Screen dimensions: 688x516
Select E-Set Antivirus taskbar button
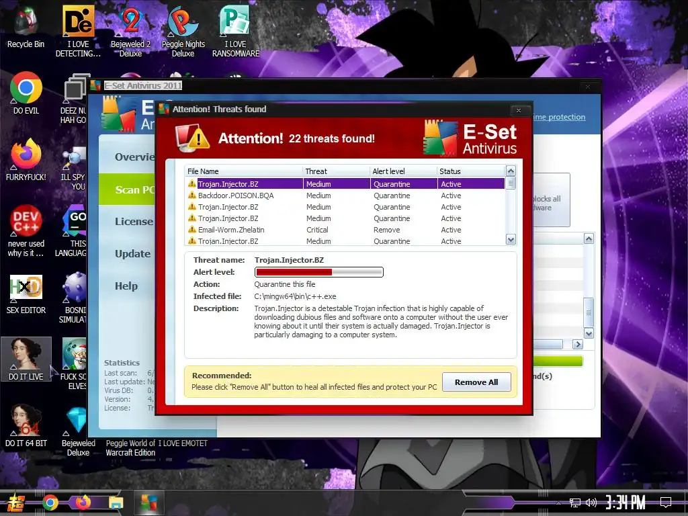[148, 503]
